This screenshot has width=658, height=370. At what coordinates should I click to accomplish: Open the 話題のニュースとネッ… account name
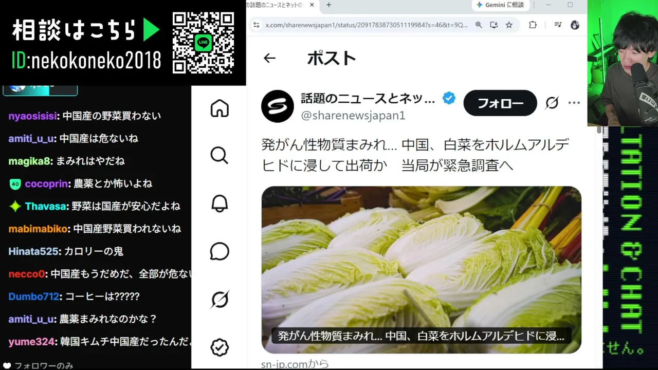(x=368, y=99)
